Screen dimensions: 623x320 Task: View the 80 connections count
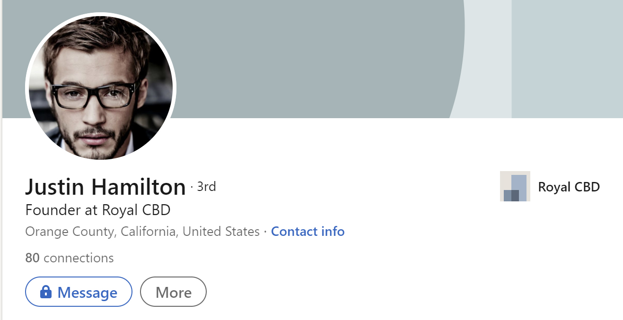69,258
